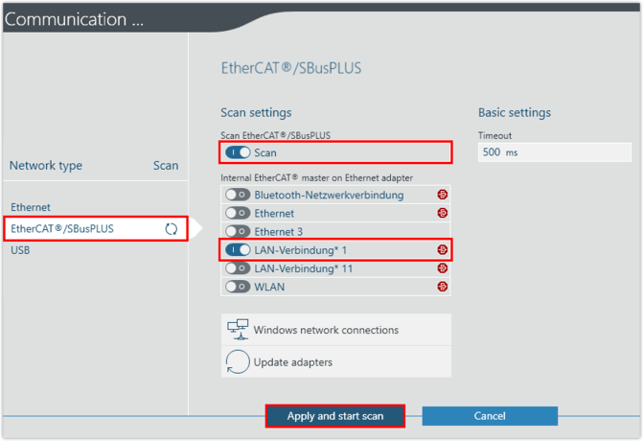The height and width of the screenshot is (441, 643).
Task: Click red status icon beside WLAN
Action: [x=442, y=287]
